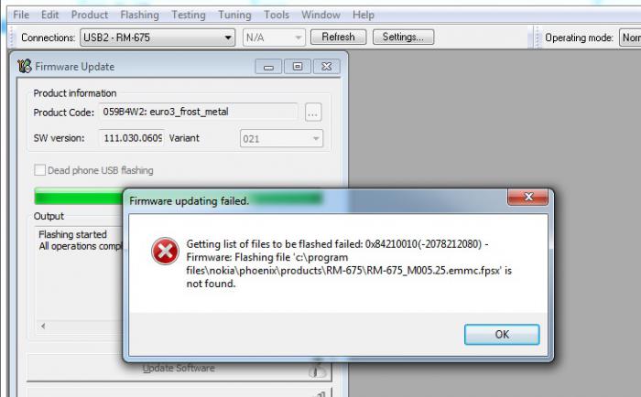Open the Tuning menu
Viewport: 641px width, 397px height.
(x=234, y=15)
